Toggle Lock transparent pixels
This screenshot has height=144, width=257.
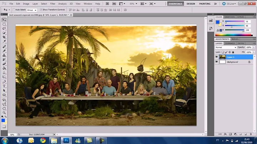223,52
